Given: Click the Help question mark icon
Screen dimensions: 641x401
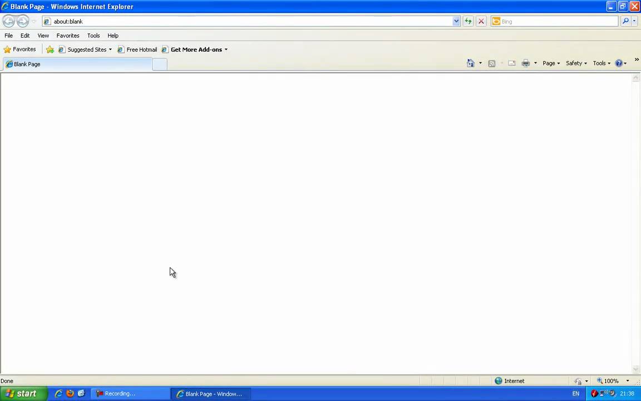Looking at the screenshot, I should pos(619,63).
